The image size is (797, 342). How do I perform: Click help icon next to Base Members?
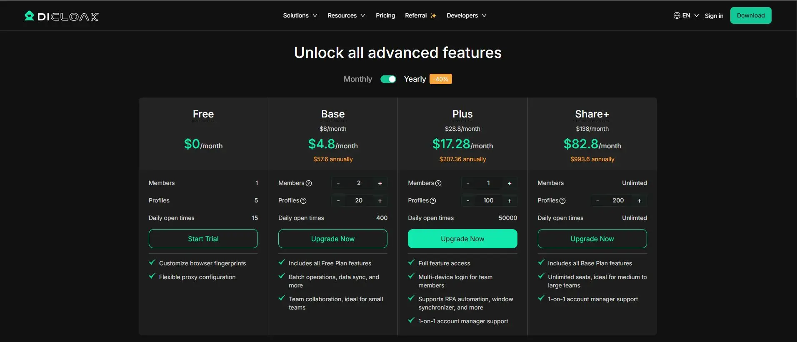click(x=309, y=183)
